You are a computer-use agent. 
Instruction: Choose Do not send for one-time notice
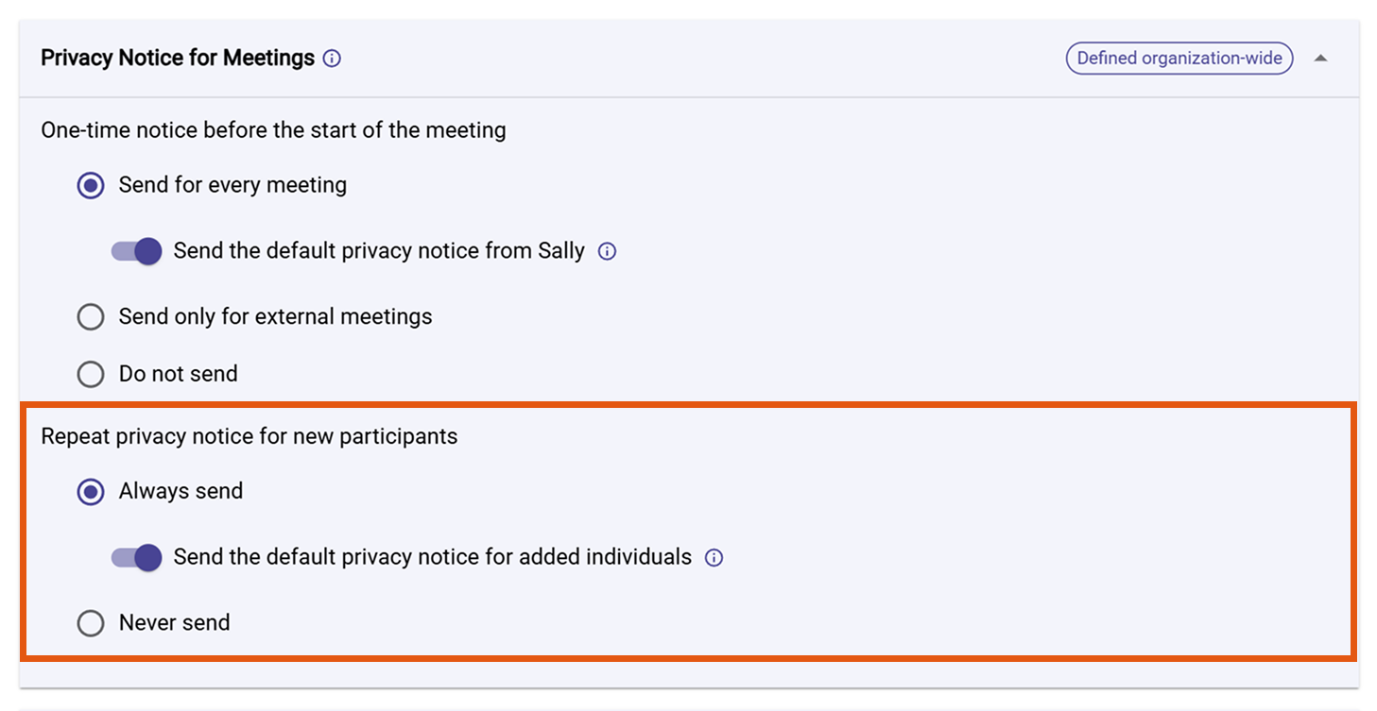(x=90, y=374)
